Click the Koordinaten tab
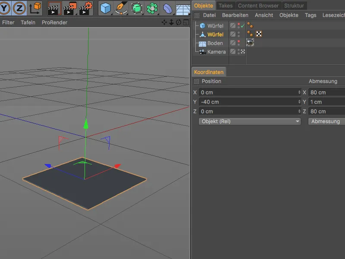The image size is (345, 259). (209, 72)
